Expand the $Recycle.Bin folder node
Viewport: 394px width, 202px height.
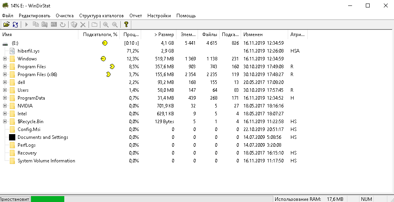coord(5,122)
